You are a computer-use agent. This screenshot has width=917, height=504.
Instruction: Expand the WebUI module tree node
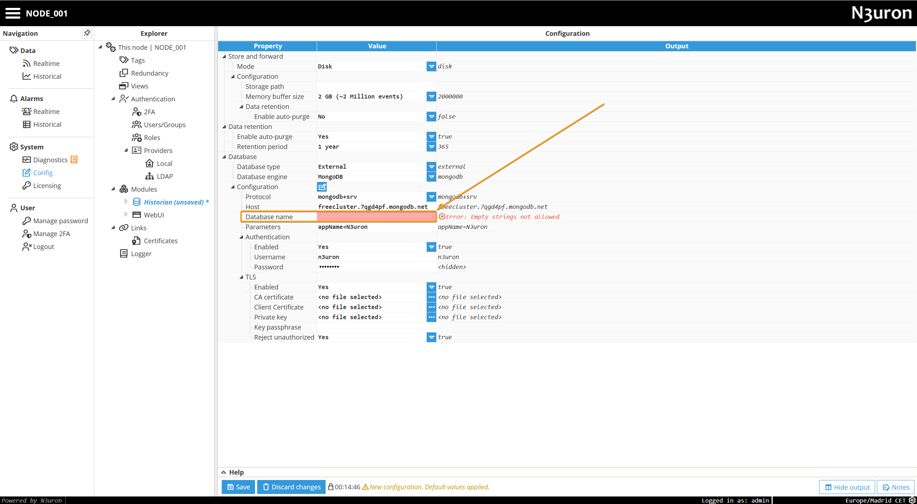point(126,215)
